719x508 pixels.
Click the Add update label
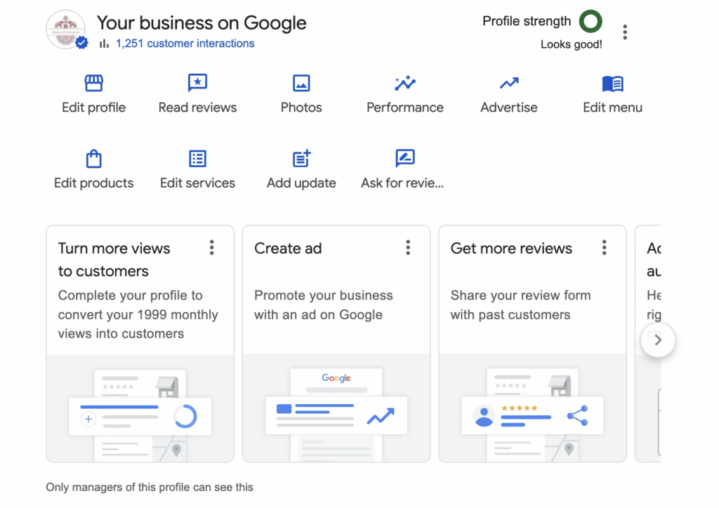point(301,183)
